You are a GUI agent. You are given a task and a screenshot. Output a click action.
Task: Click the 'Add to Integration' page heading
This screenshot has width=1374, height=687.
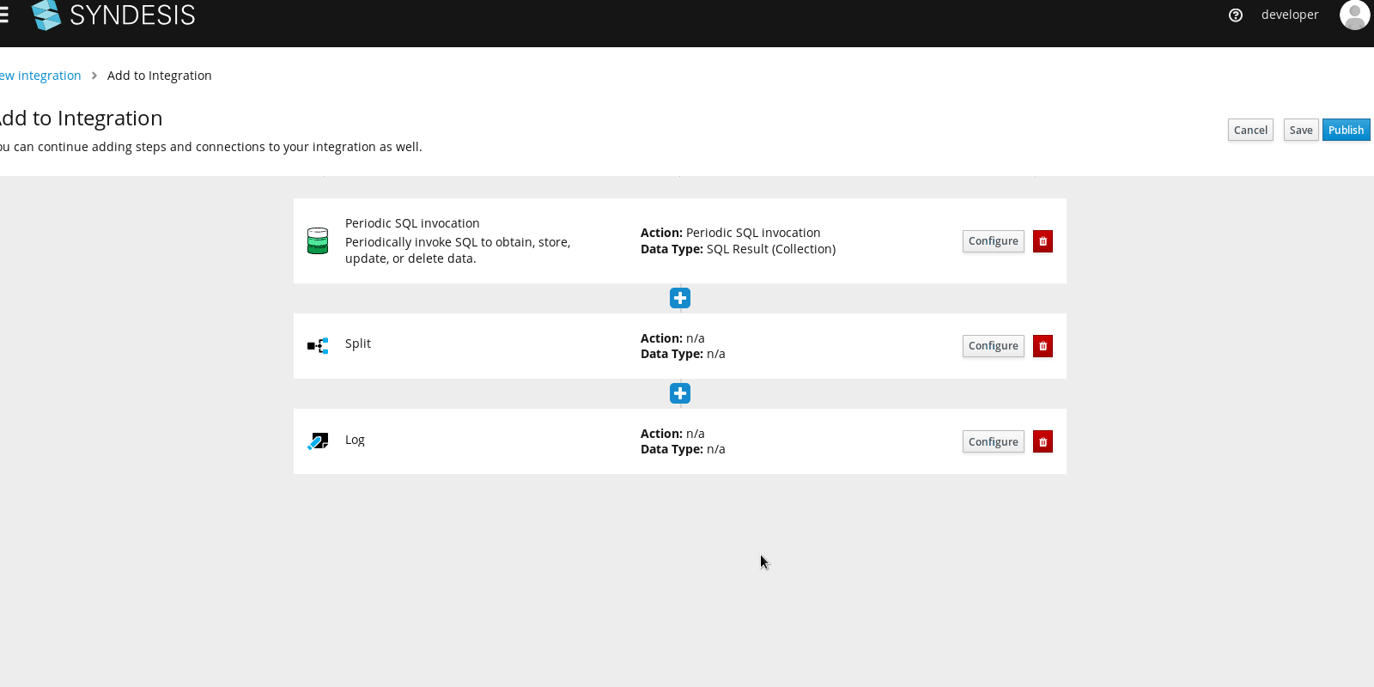pyautogui.click(x=81, y=118)
